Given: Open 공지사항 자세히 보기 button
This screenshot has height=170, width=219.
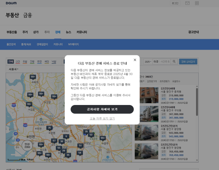Looking at the screenshot, I should 102,109.
